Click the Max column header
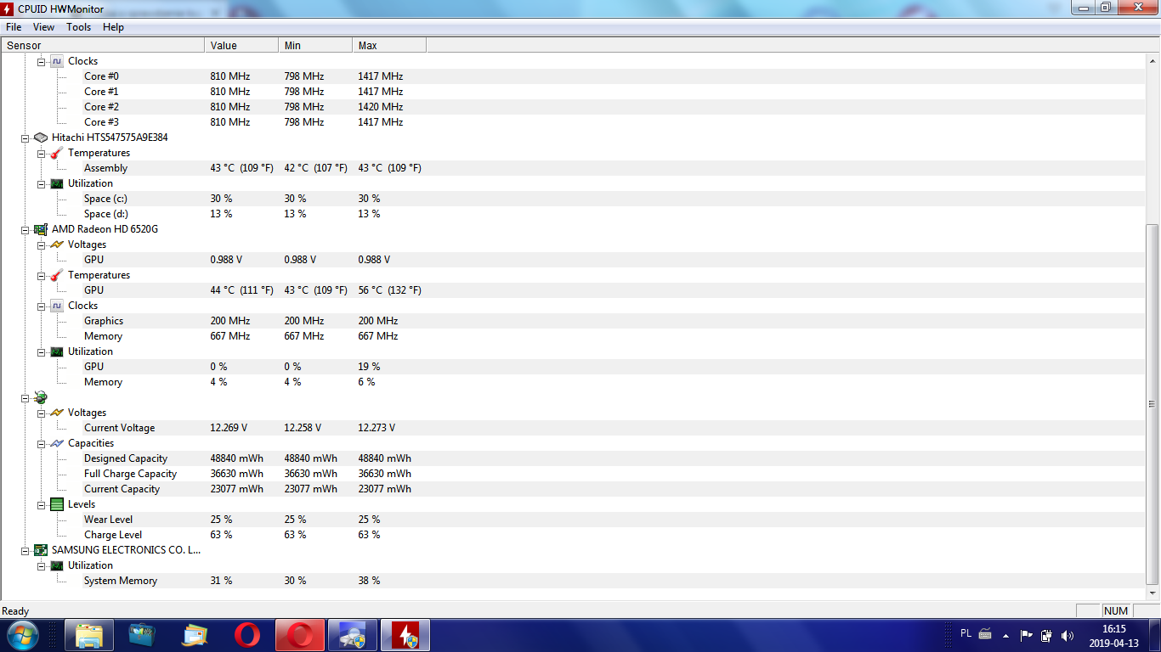This screenshot has width=1161, height=652. click(x=390, y=45)
